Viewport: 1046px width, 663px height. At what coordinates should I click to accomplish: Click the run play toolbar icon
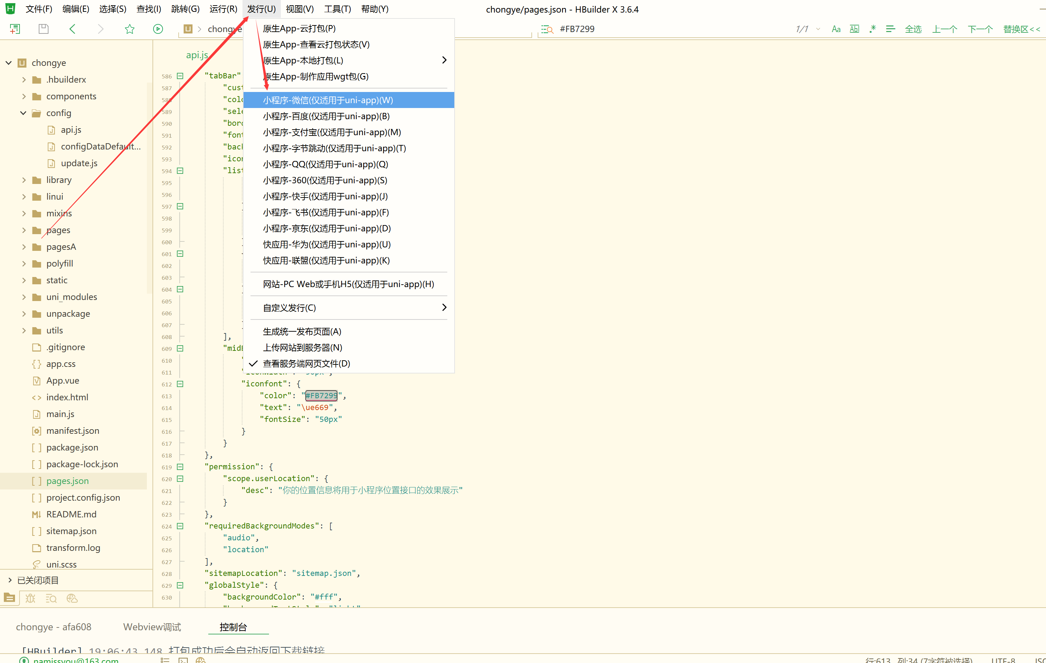click(158, 29)
